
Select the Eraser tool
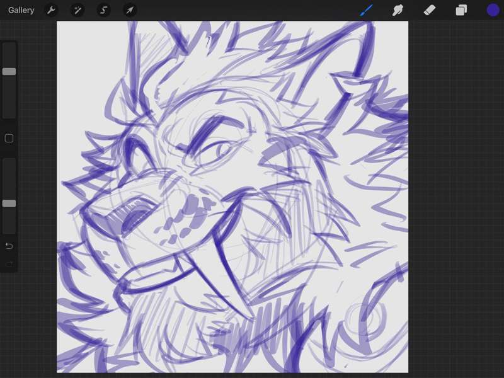430,10
